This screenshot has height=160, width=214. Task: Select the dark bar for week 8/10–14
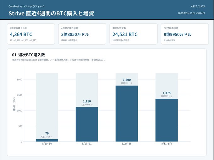(47, 140)
